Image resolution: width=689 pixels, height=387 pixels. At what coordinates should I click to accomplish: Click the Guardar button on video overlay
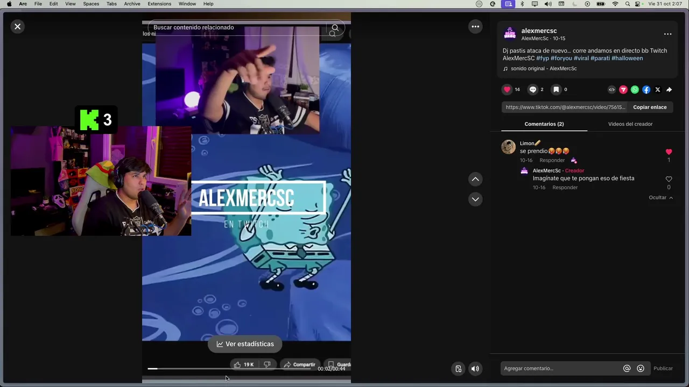[x=339, y=364]
